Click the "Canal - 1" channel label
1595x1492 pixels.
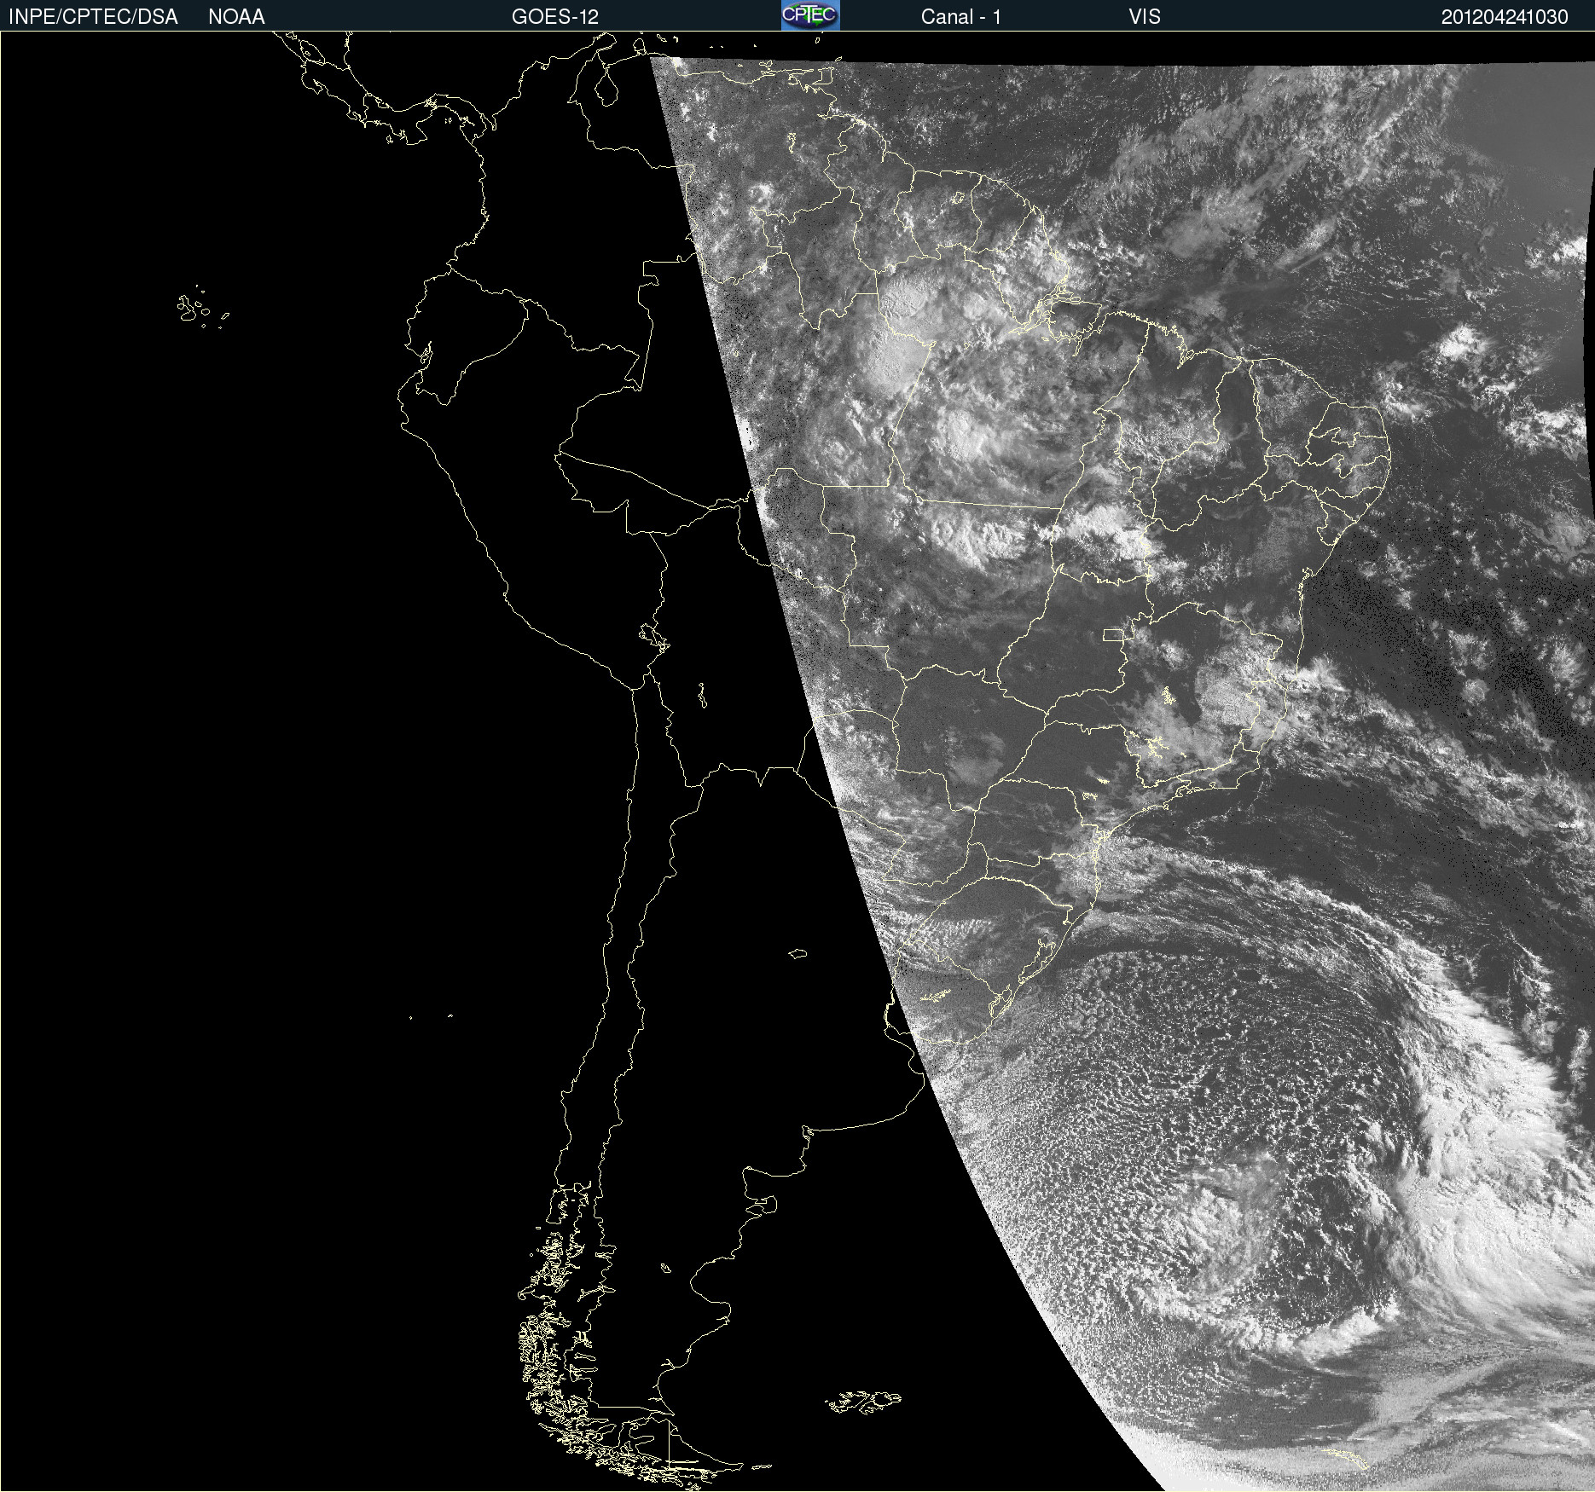(960, 17)
